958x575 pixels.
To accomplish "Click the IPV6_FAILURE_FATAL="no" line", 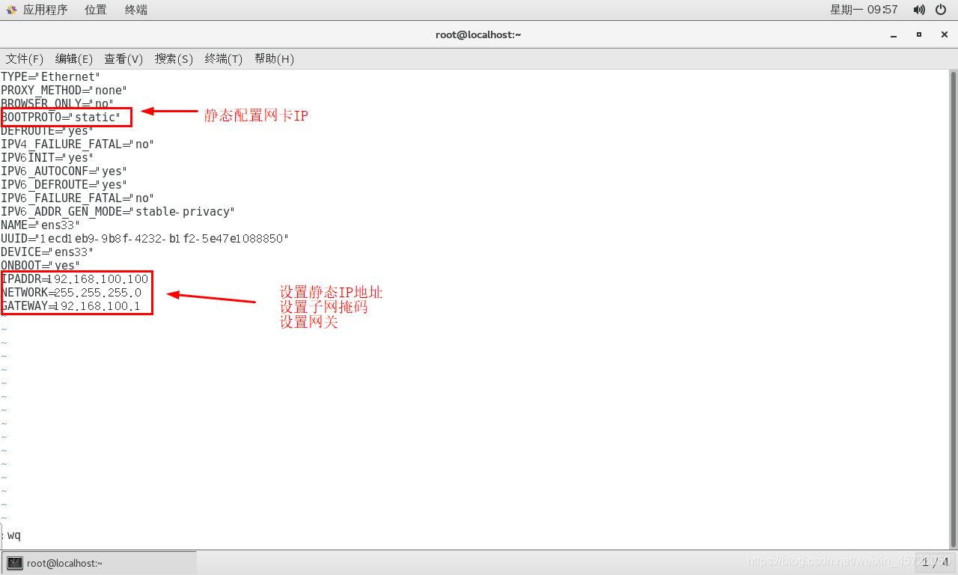I will click(x=77, y=198).
